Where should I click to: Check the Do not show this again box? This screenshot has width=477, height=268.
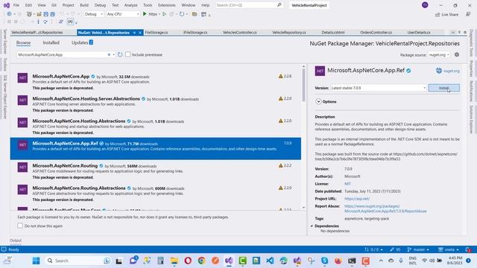tap(20, 226)
